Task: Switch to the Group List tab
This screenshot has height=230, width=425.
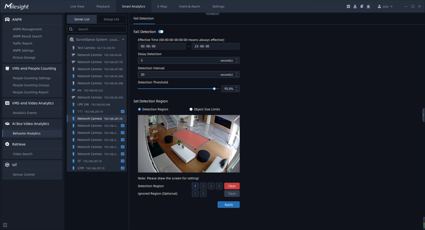Action: (111, 19)
